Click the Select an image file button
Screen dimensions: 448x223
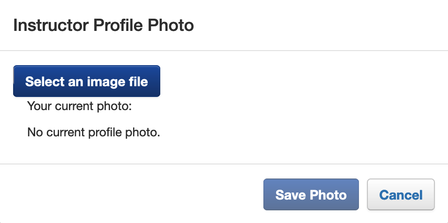tap(87, 82)
